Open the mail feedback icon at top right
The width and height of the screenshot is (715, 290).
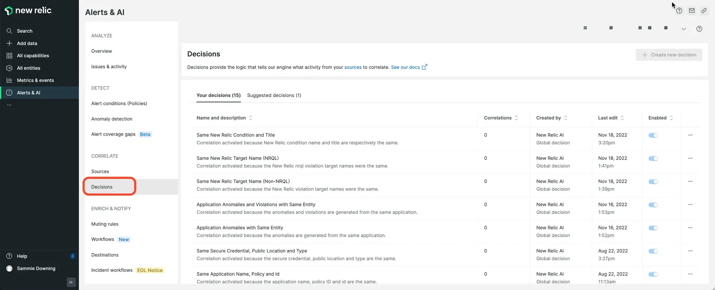click(x=692, y=11)
